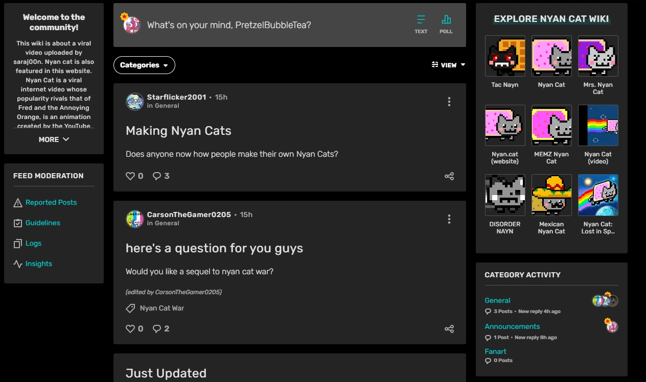This screenshot has height=382, width=646.
Task: Share the Making Nyan Cats post
Action: 449,176
